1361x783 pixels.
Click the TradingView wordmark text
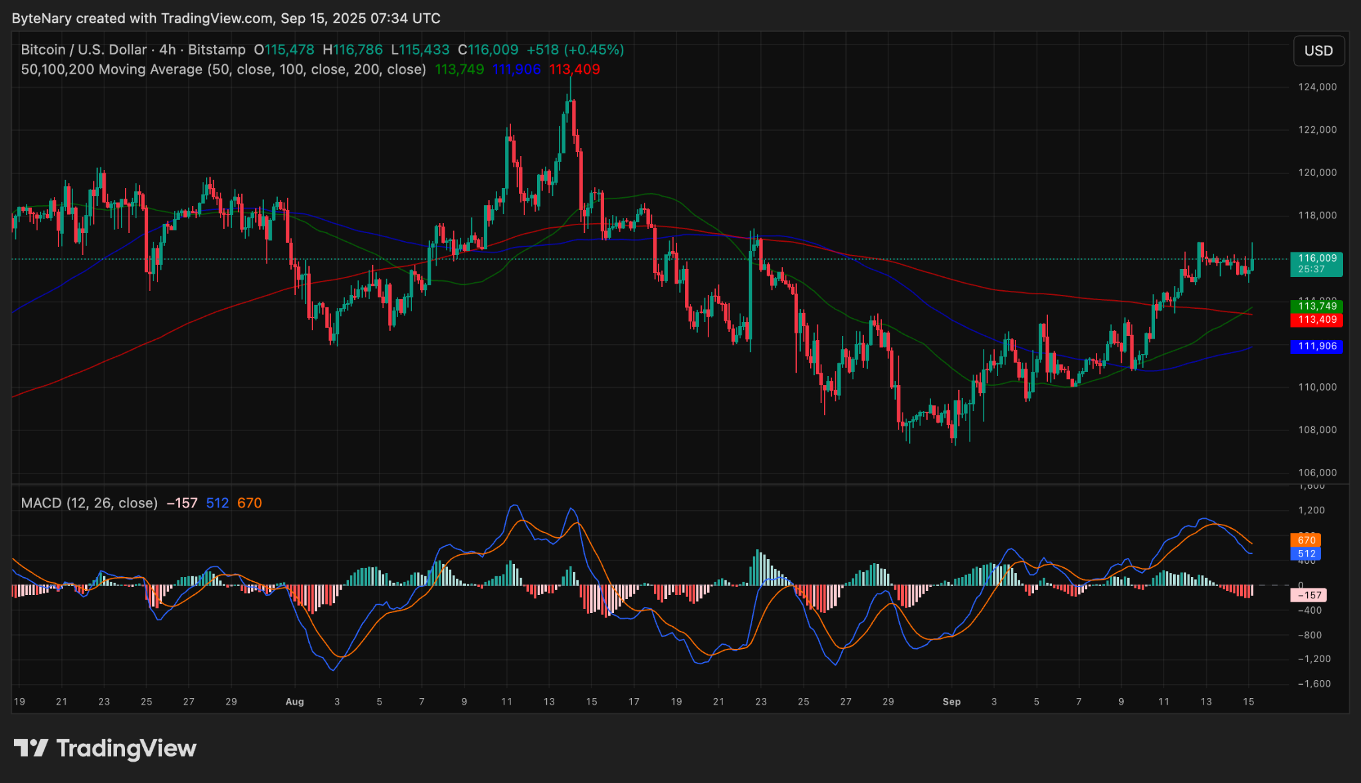coord(126,748)
